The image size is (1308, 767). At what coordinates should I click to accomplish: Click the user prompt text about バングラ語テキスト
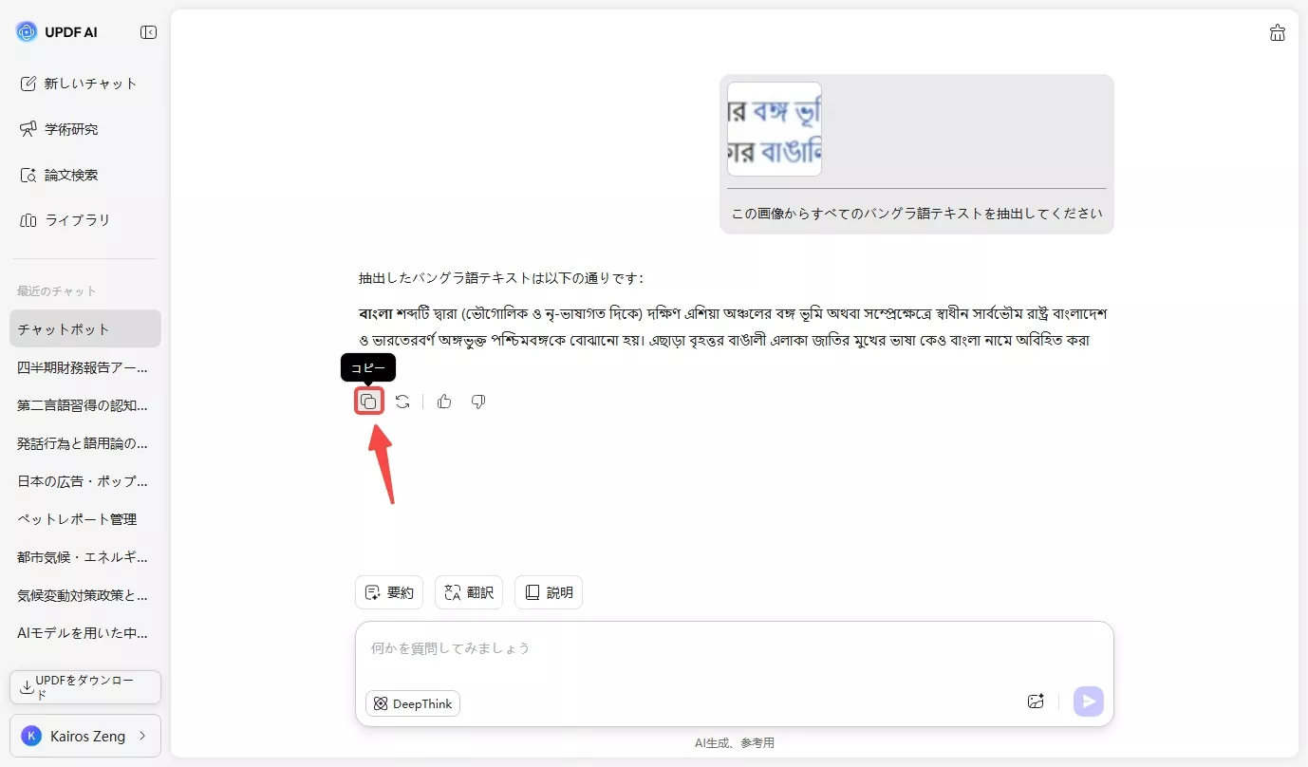(x=917, y=214)
